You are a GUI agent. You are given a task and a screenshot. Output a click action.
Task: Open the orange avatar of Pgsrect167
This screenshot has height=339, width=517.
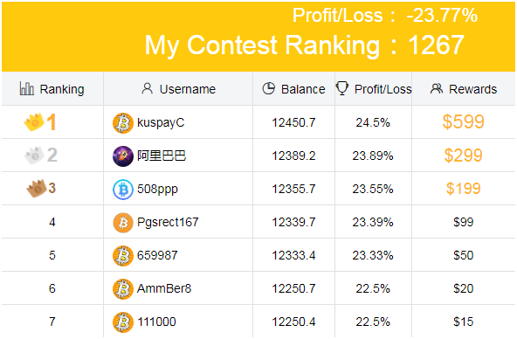pos(123,223)
